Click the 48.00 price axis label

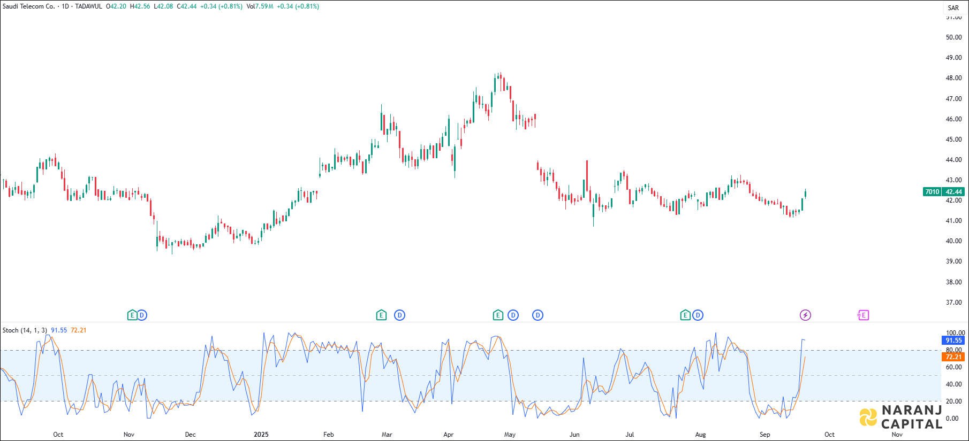pos(953,78)
